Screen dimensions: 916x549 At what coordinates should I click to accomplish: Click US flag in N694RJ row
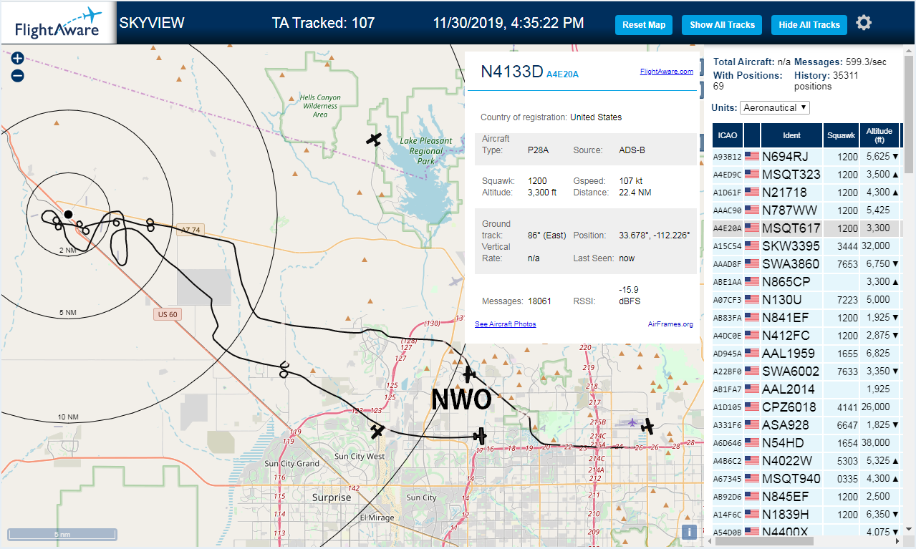click(x=752, y=156)
